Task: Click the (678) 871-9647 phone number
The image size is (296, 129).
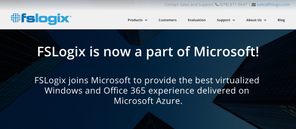Action: [x=233, y=5]
